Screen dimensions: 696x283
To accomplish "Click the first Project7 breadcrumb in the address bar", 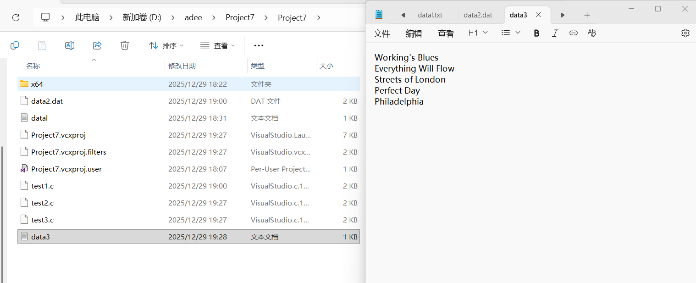I will click(240, 17).
